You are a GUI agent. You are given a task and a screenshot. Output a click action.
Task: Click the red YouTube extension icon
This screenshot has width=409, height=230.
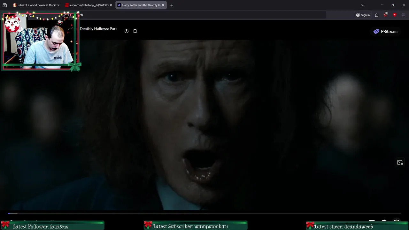click(x=395, y=15)
